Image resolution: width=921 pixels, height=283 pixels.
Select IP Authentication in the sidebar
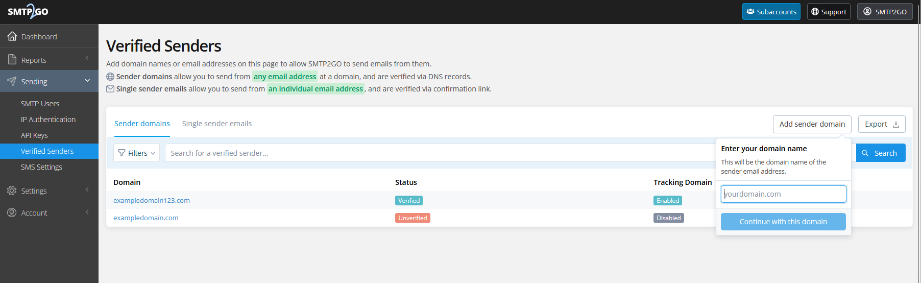[48, 120]
